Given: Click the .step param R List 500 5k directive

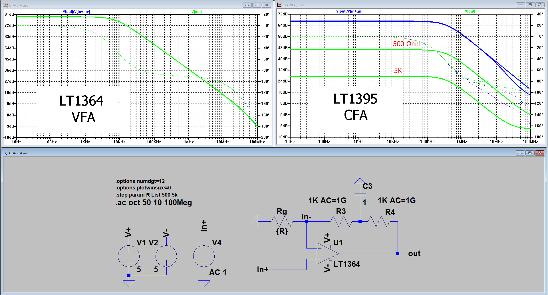Looking at the screenshot, I should tap(146, 195).
